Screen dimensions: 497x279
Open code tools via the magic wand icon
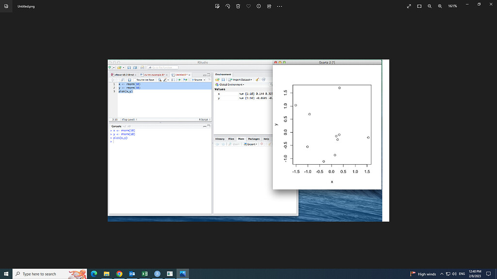click(x=165, y=79)
